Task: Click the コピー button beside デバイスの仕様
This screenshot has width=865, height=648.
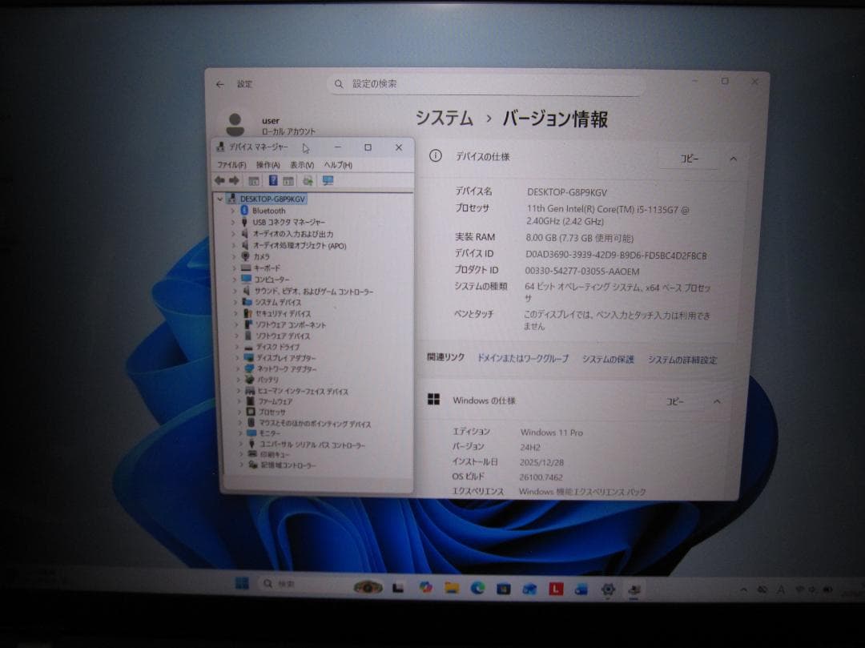Action: [x=689, y=159]
